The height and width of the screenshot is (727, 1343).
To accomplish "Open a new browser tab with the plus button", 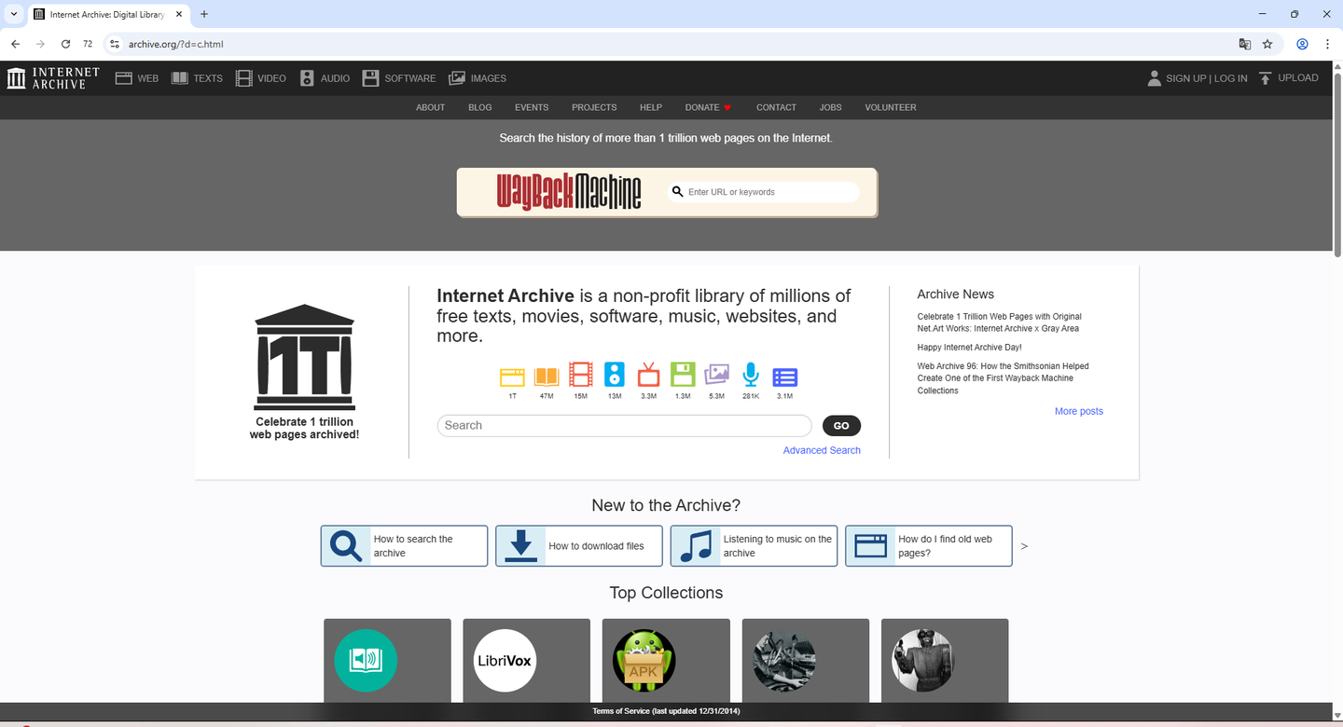I will (204, 14).
